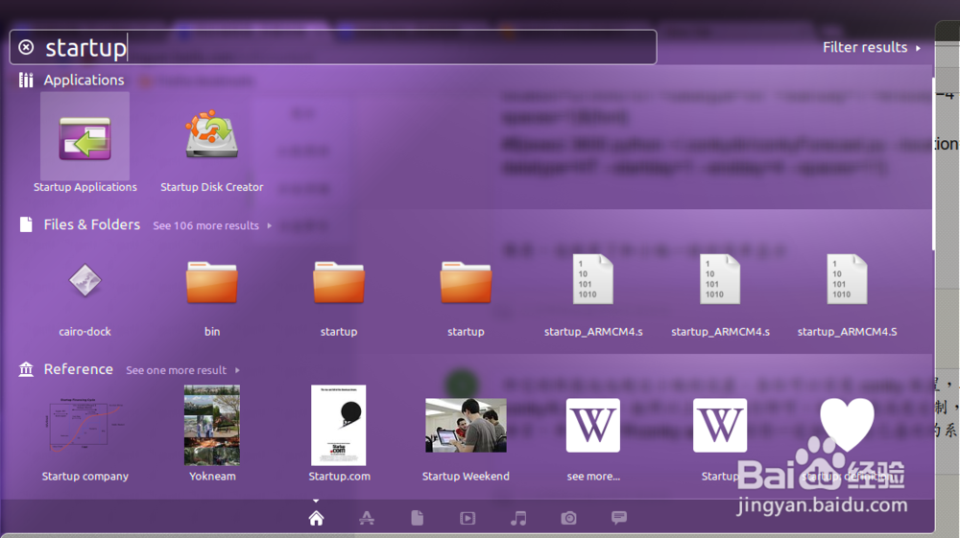Open the Wikipedia Startup result
Image resolution: width=960 pixels, height=538 pixels.
(720, 439)
